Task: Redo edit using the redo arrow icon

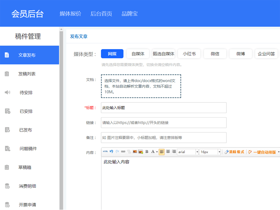Action: point(117,152)
